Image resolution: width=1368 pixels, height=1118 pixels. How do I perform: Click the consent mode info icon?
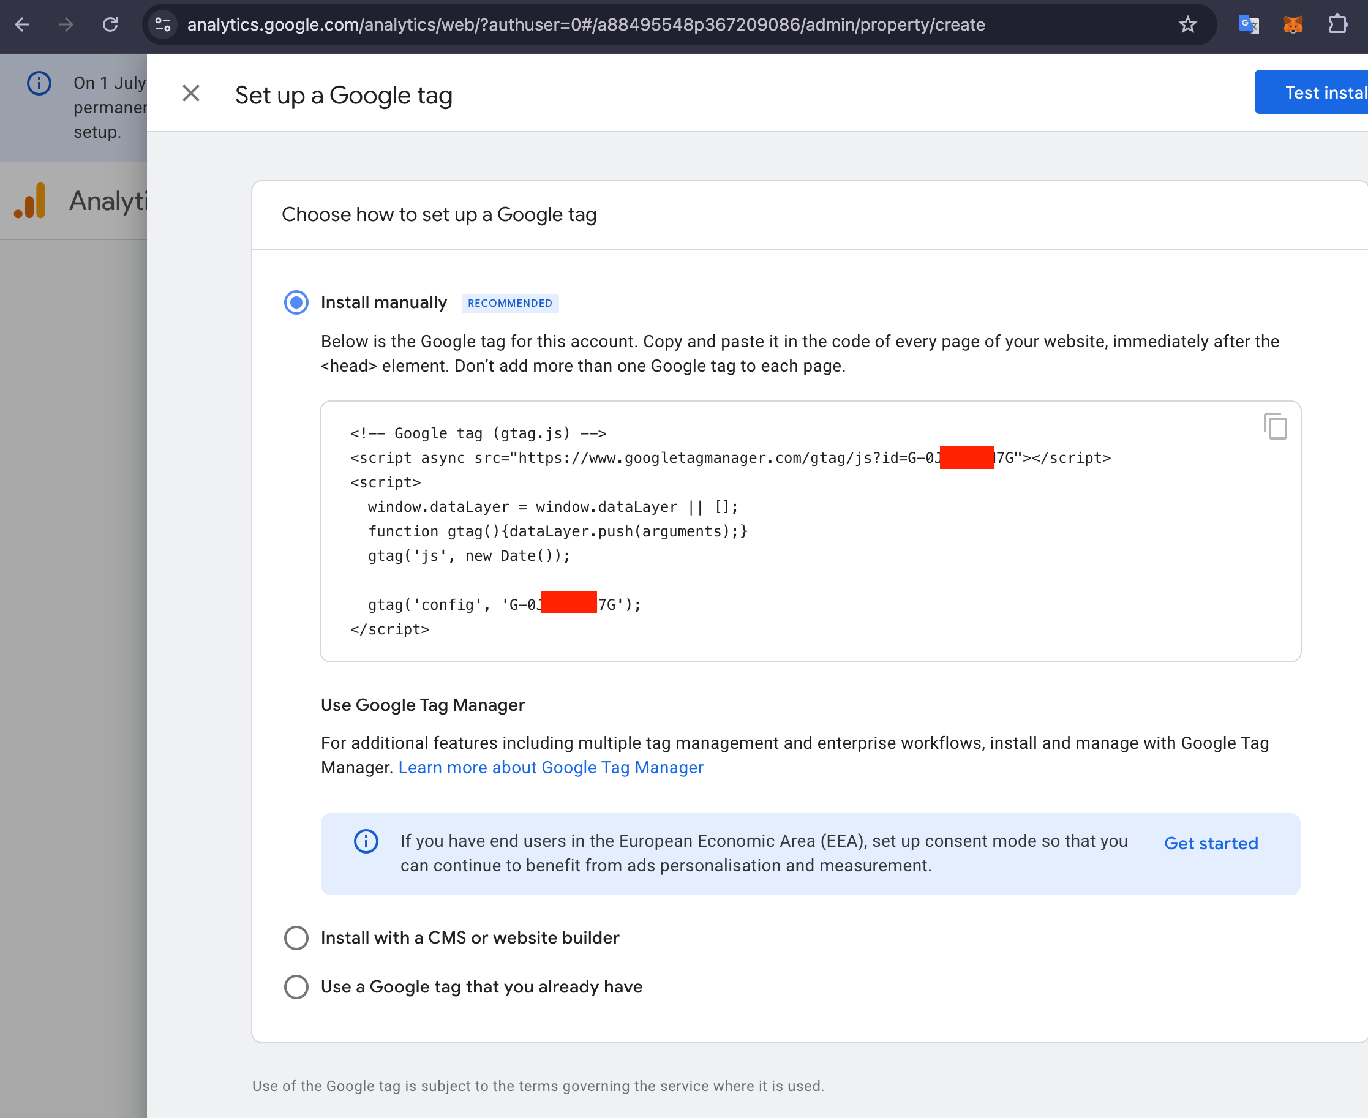[x=366, y=841]
